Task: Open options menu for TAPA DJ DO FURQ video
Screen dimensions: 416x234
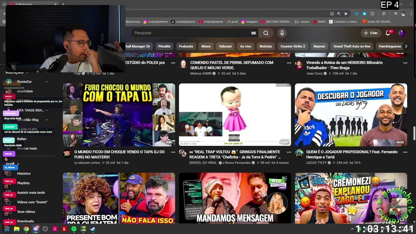Action: 173,152
